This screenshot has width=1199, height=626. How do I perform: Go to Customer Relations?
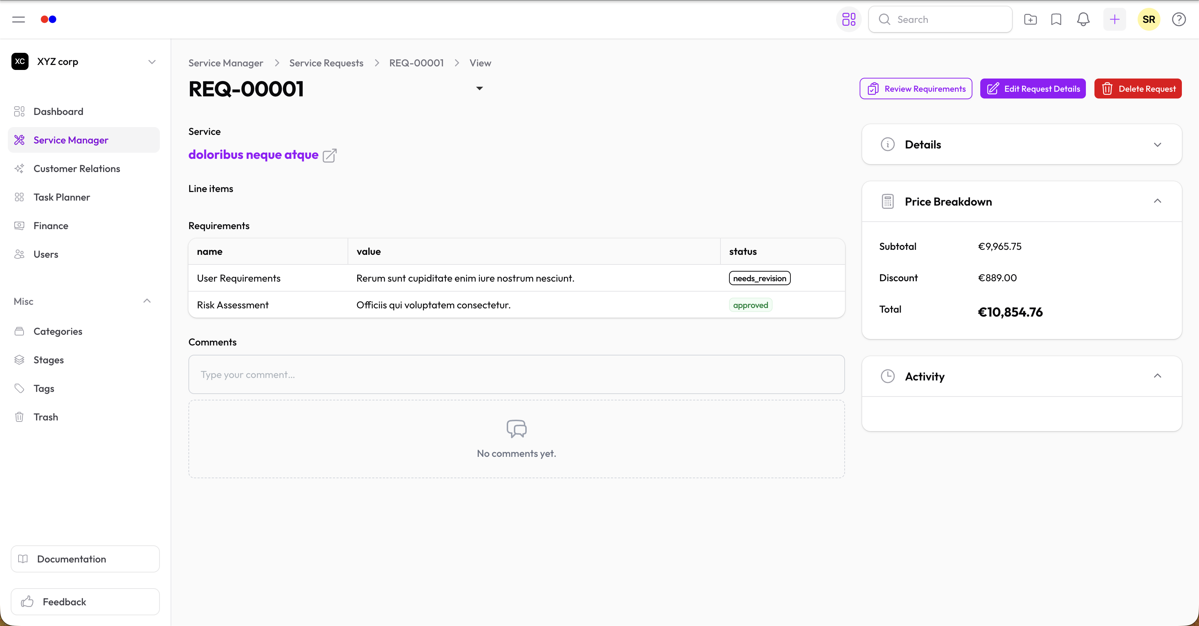click(x=84, y=168)
